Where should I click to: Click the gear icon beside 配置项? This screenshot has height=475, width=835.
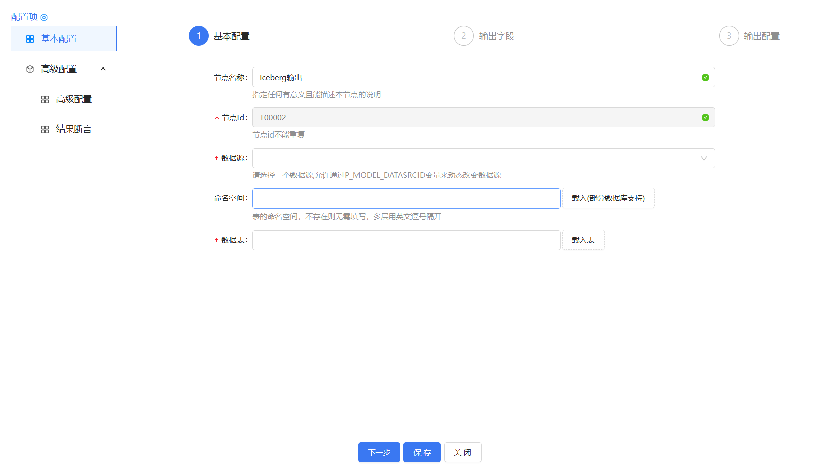tap(45, 17)
